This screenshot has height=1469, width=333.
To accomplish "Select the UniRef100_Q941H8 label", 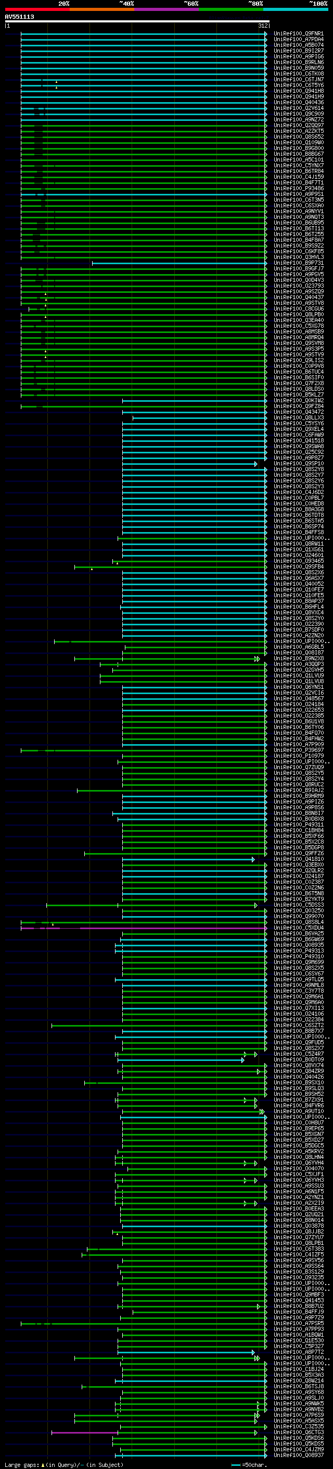I will point(299,91).
